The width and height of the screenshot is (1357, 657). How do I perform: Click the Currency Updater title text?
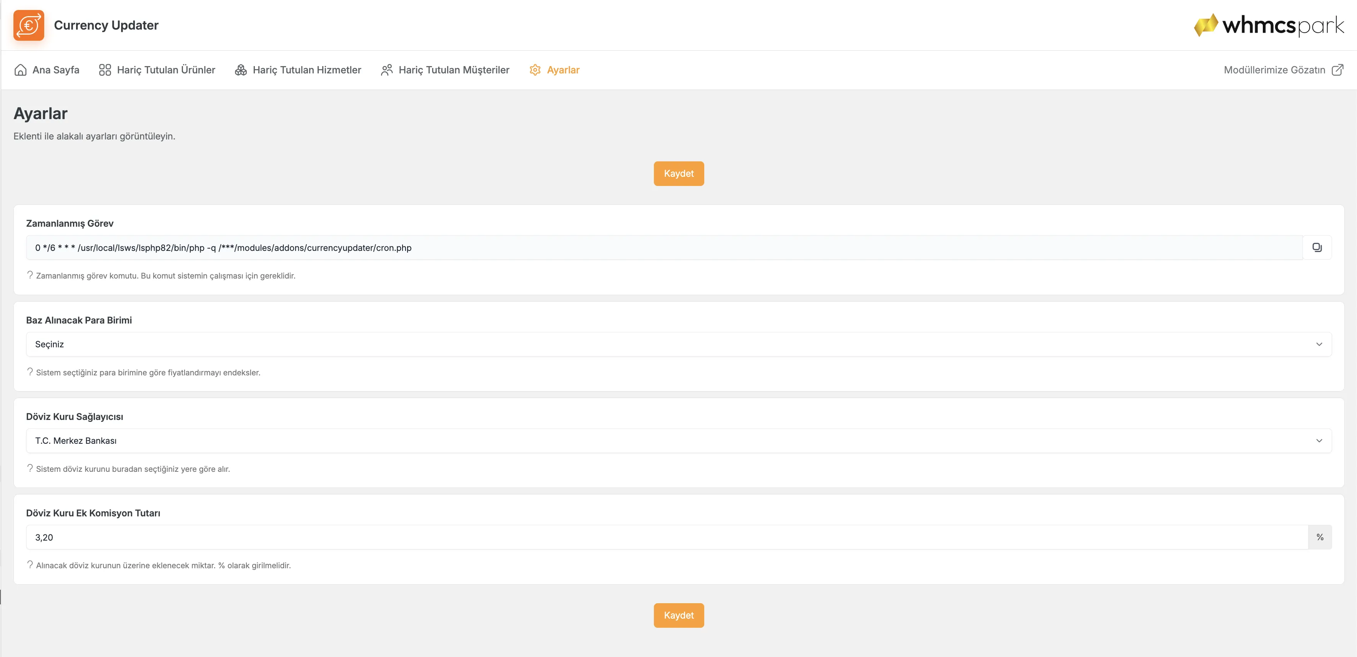pos(106,25)
